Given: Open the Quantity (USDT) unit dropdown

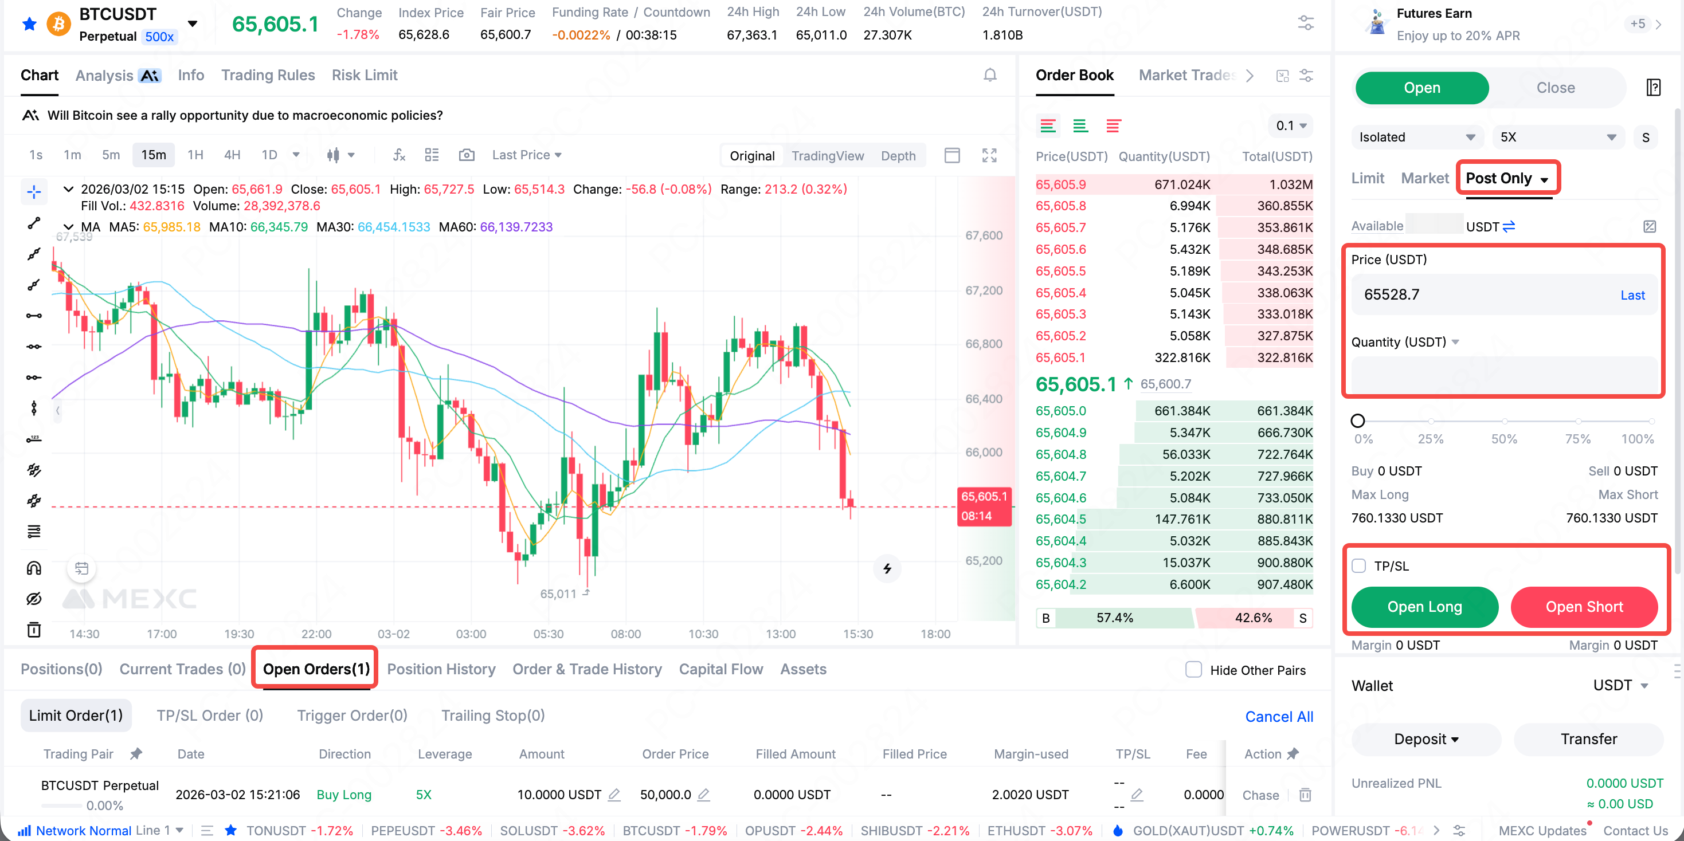Looking at the screenshot, I should (1405, 342).
